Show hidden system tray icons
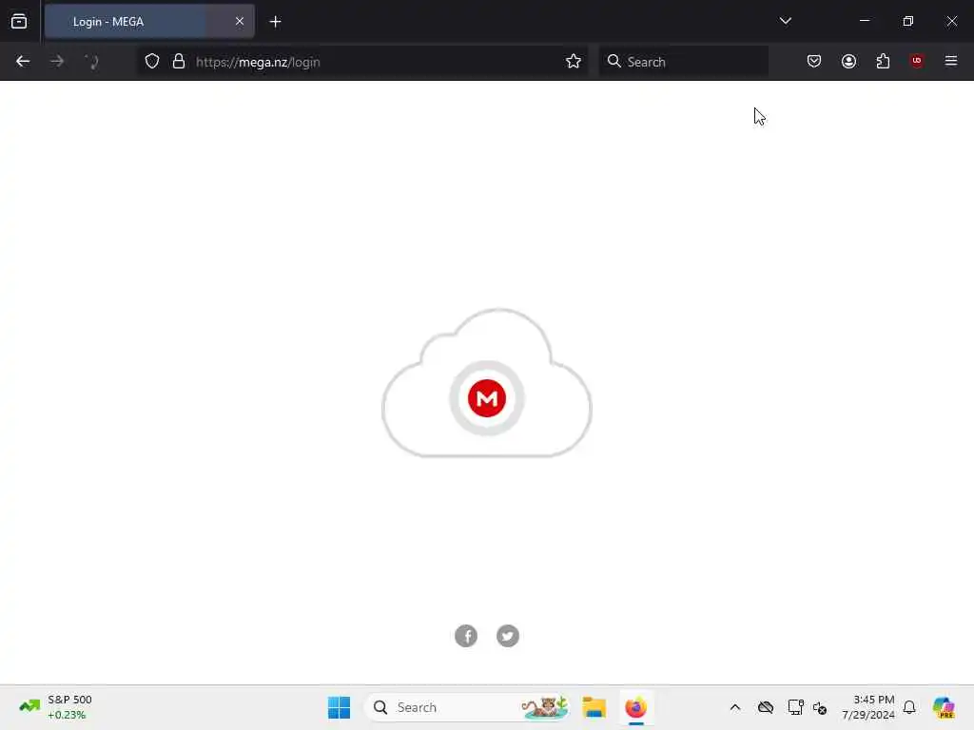 (735, 707)
